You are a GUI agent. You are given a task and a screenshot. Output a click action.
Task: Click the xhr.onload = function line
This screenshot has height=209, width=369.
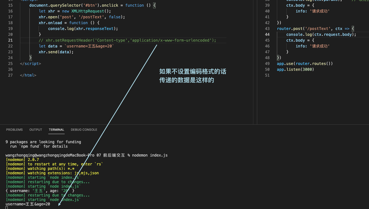(x=69, y=23)
